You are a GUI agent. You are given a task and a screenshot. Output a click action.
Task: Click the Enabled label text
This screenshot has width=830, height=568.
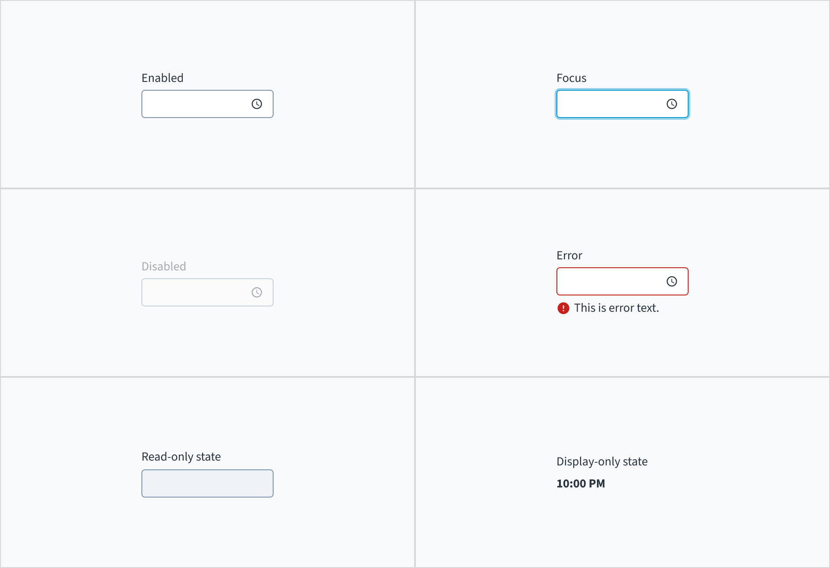[x=162, y=77]
